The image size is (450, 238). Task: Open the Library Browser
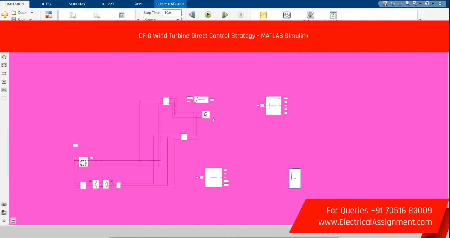point(48,15)
